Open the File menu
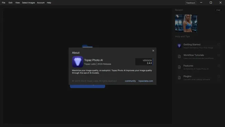The height and width of the screenshot is (127, 225). coord(3,3)
